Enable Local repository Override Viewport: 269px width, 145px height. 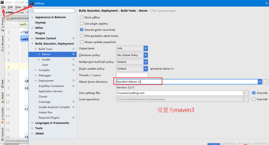(x=254, y=99)
